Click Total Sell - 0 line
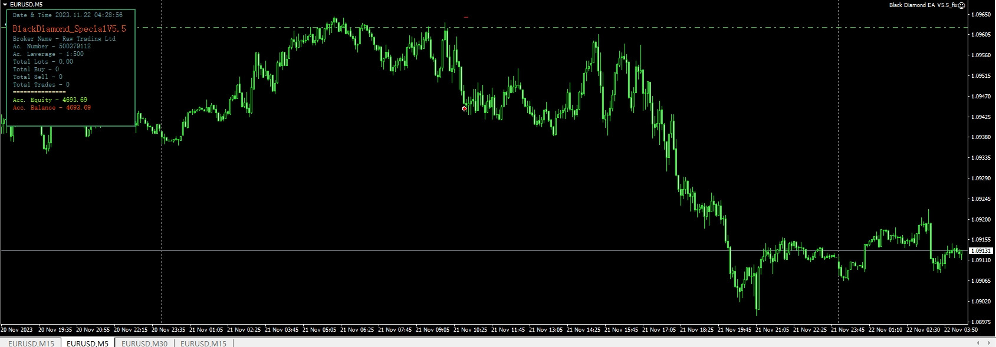996x347 pixels. coord(38,77)
